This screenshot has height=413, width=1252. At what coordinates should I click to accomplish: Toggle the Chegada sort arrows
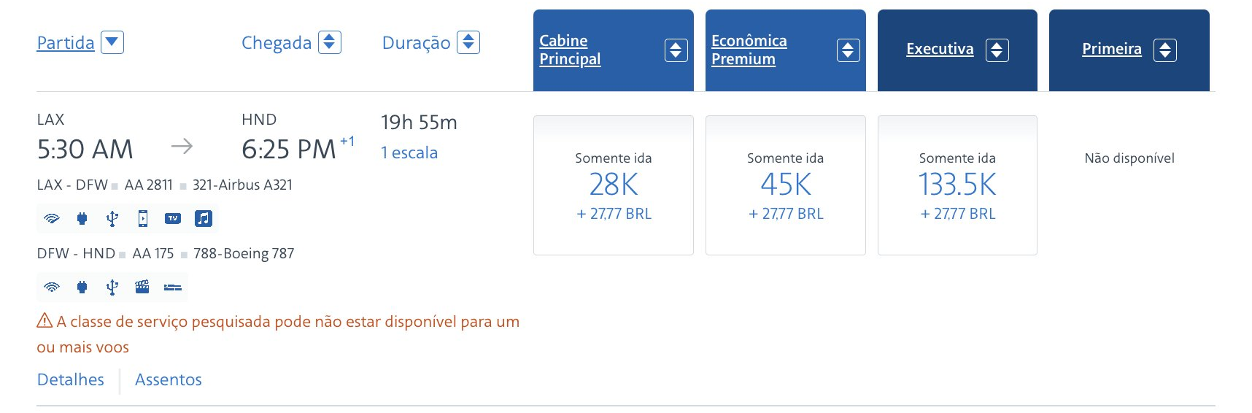click(x=330, y=42)
